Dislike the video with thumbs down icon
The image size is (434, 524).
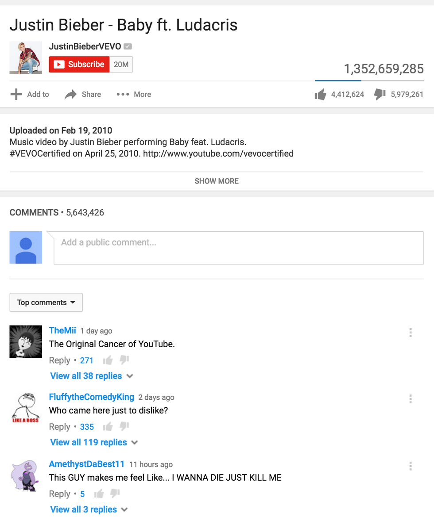[380, 95]
